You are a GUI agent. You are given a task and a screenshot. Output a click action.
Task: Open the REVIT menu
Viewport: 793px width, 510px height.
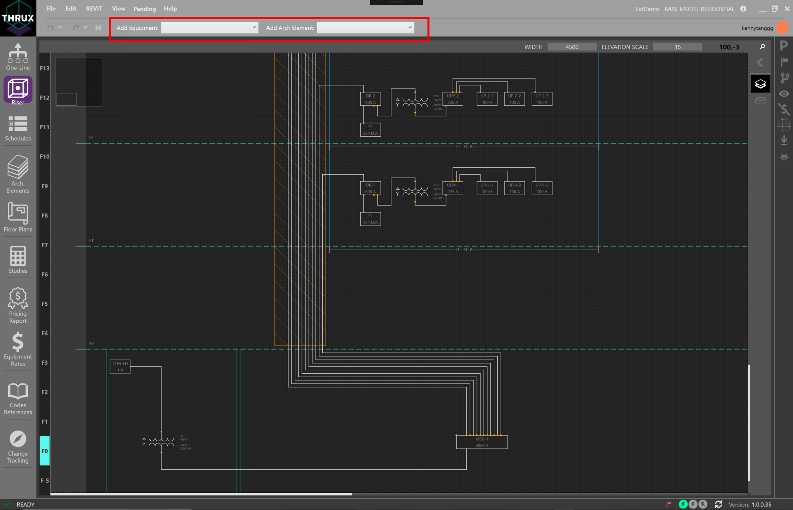click(94, 8)
